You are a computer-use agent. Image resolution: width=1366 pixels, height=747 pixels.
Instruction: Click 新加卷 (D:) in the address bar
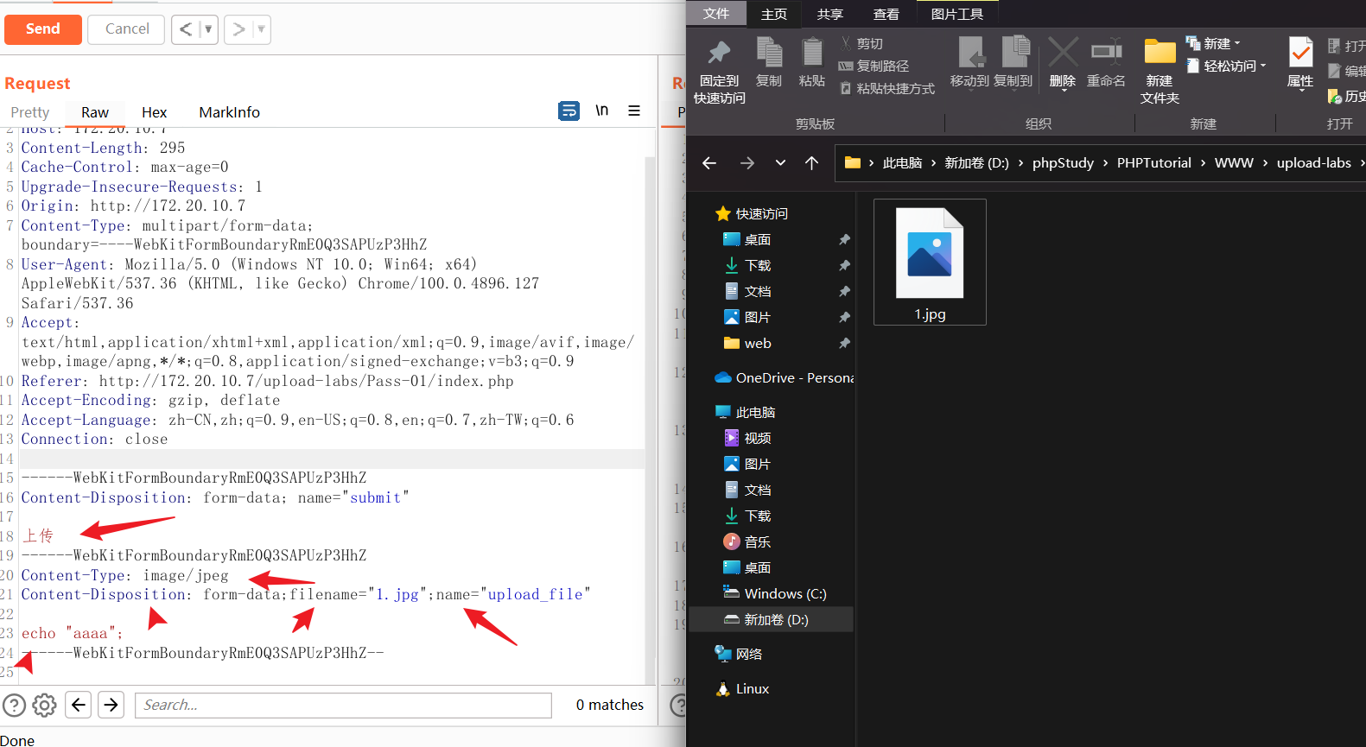(x=976, y=163)
